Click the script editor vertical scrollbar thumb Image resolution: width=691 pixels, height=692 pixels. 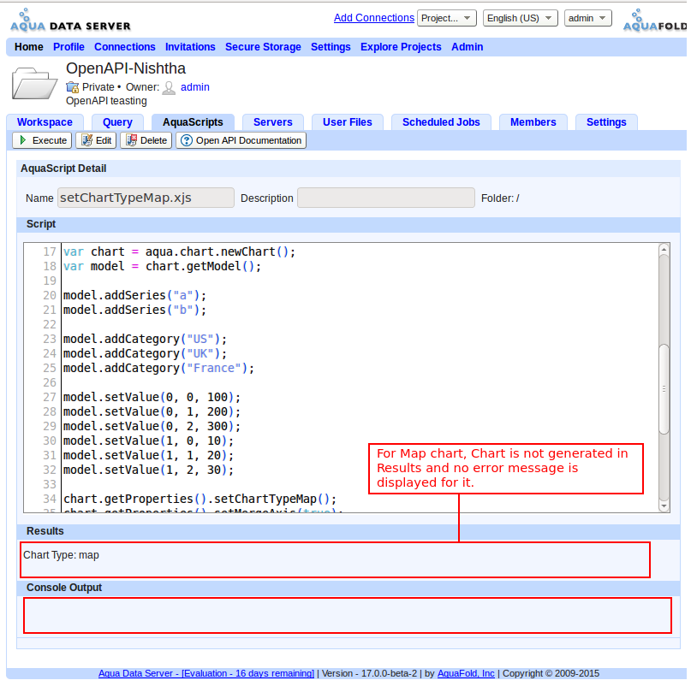(664, 389)
